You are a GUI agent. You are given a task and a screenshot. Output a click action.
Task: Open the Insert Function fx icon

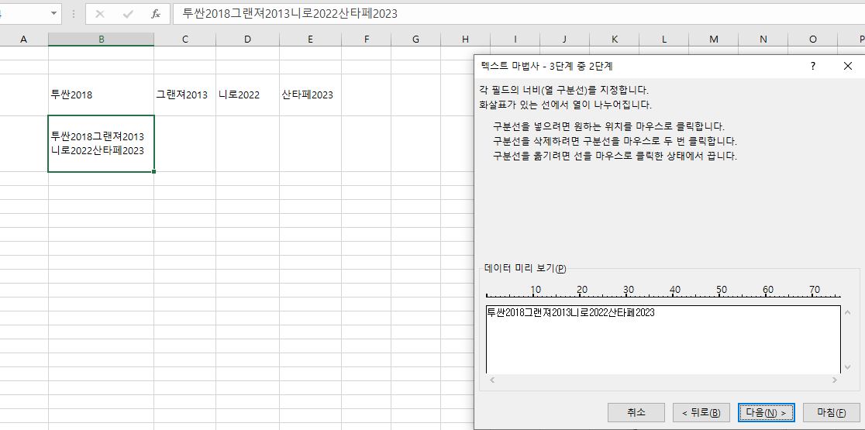pyautogui.click(x=156, y=14)
